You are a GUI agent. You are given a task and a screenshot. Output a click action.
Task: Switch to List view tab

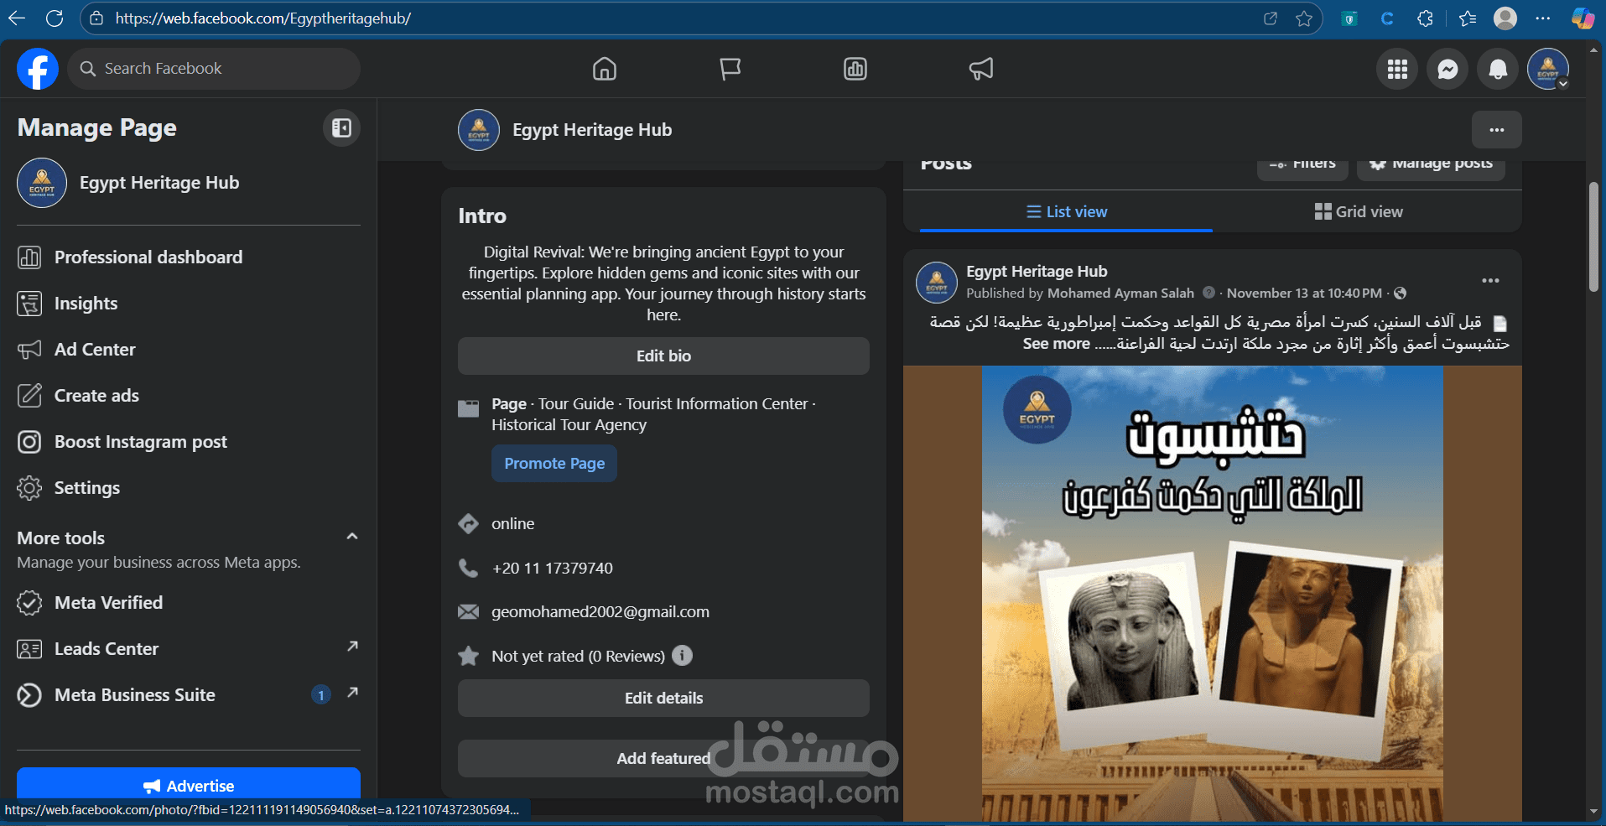1066,212
